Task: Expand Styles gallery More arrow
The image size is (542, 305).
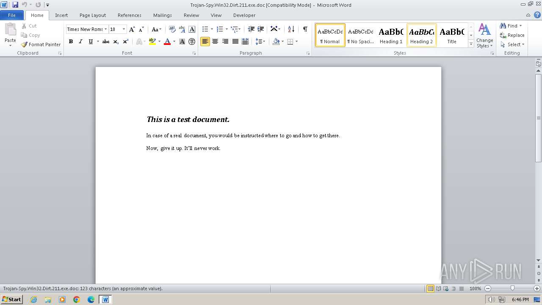Action: pos(471,44)
